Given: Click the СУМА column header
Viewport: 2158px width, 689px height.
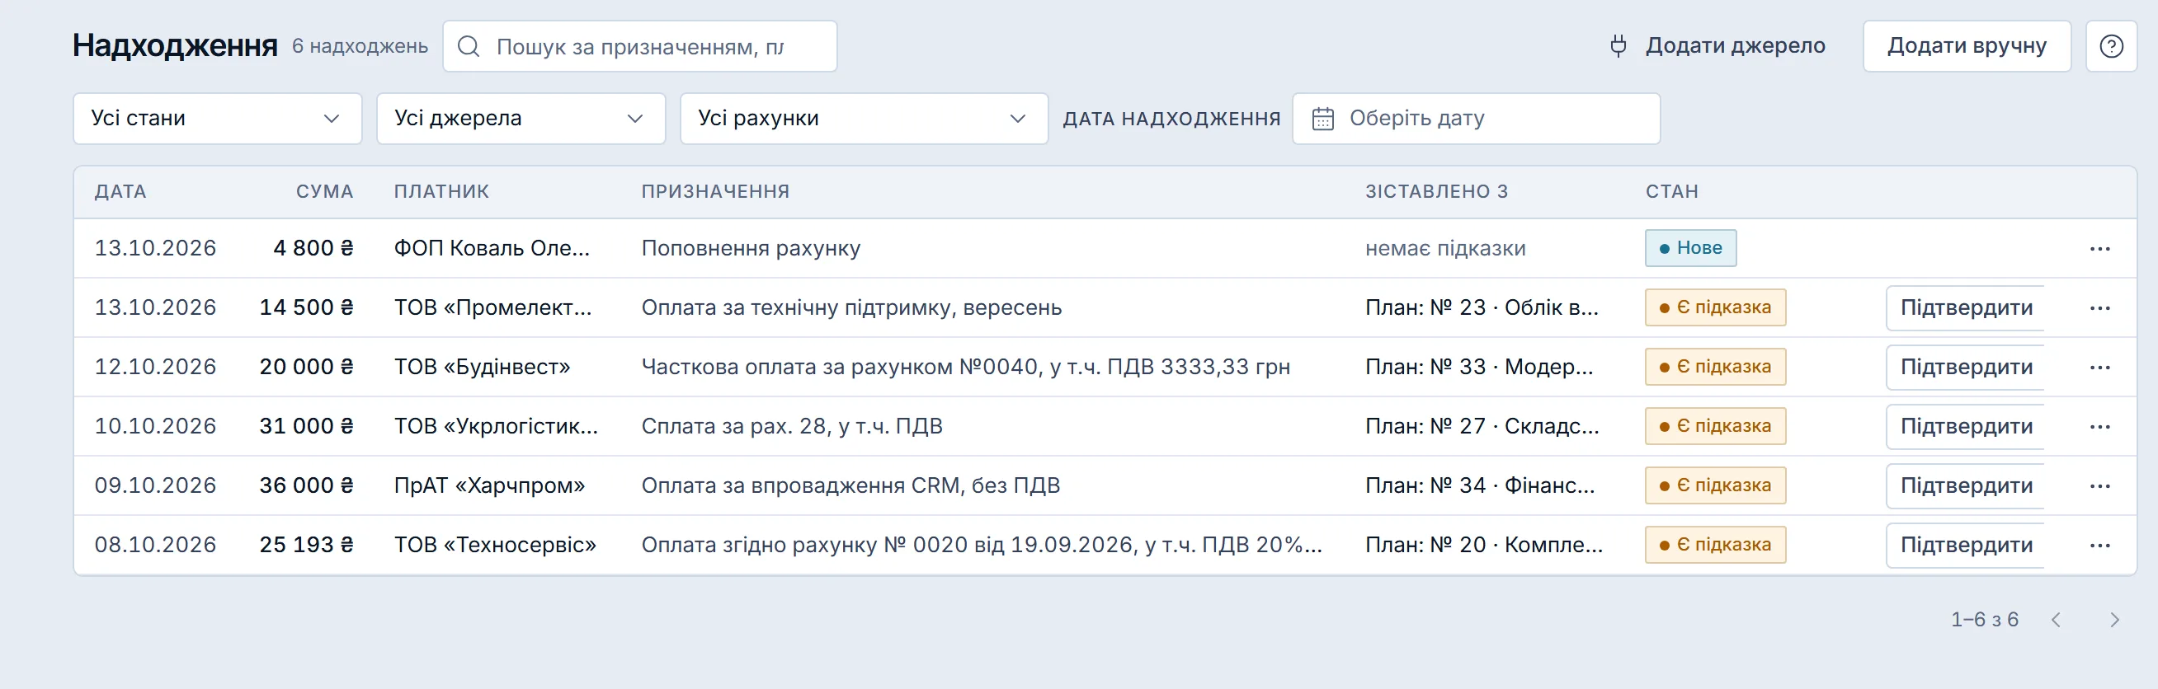Looking at the screenshot, I should (324, 192).
